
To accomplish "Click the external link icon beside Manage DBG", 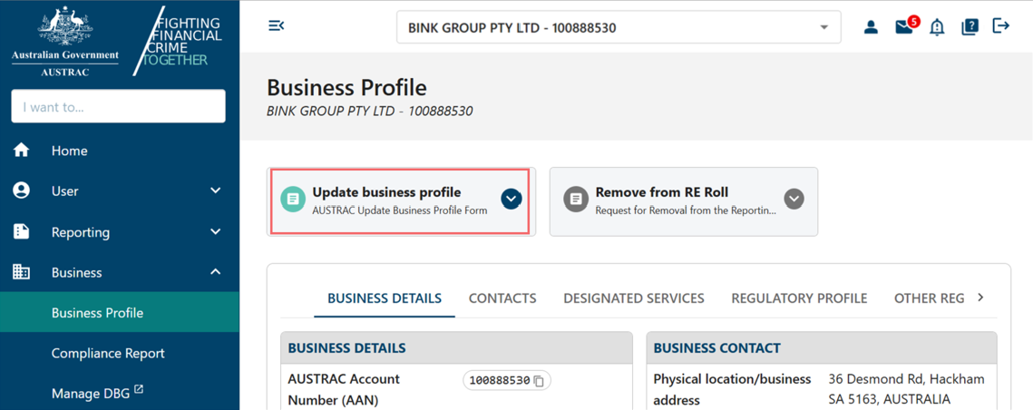I will pyautogui.click(x=139, y=390).
